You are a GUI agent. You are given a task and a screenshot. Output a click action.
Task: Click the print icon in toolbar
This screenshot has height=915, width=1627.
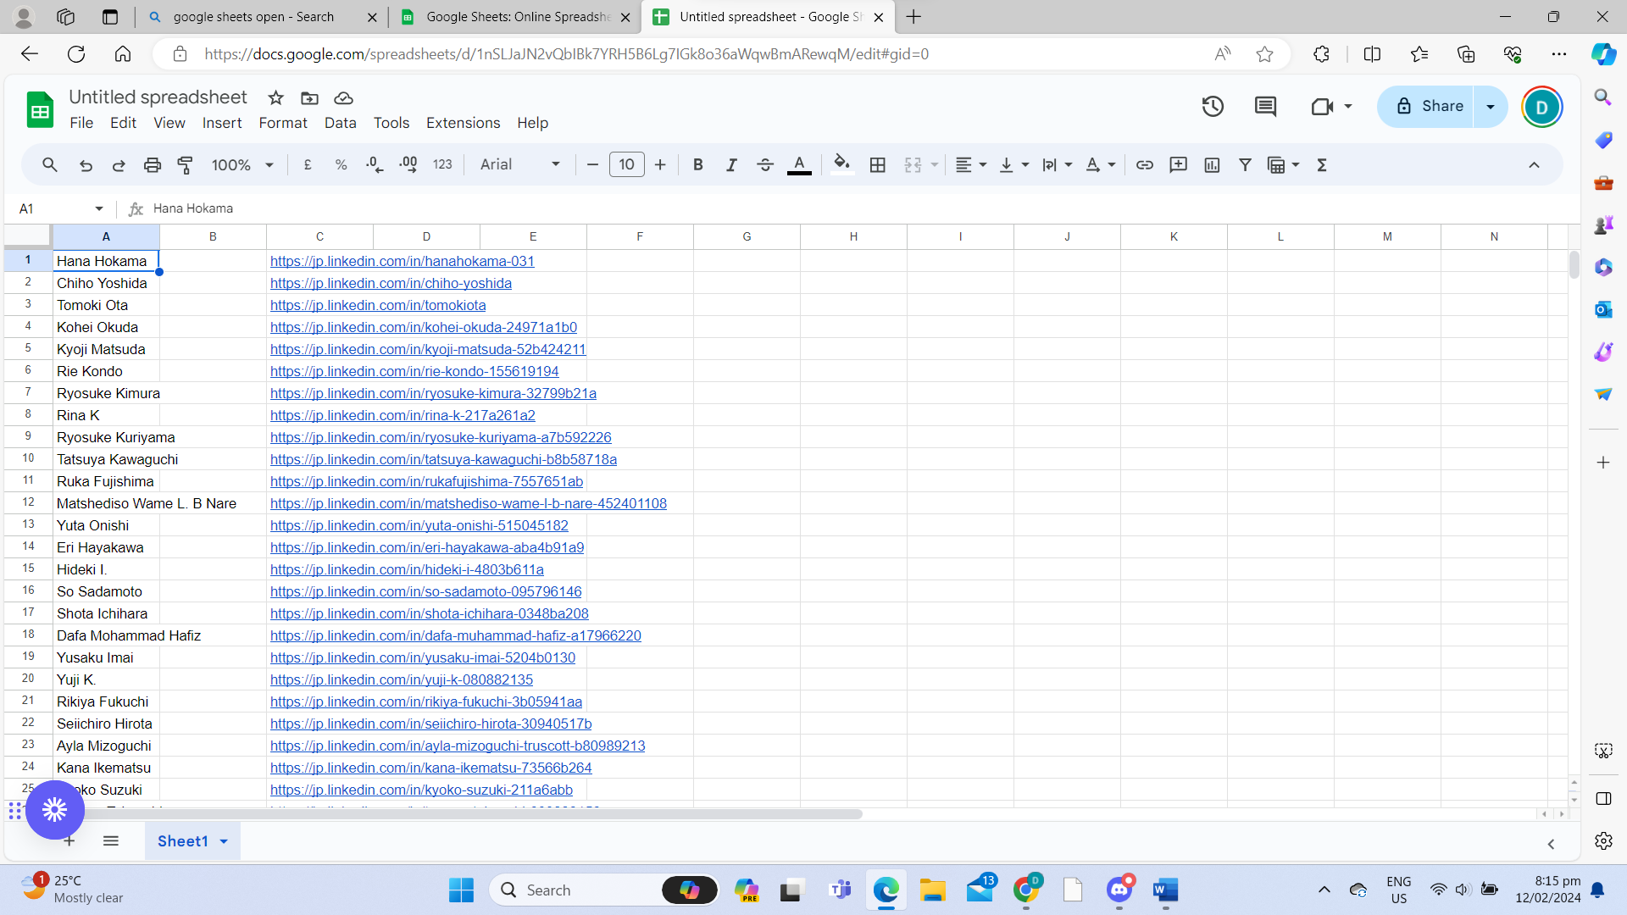coord(152,165)
